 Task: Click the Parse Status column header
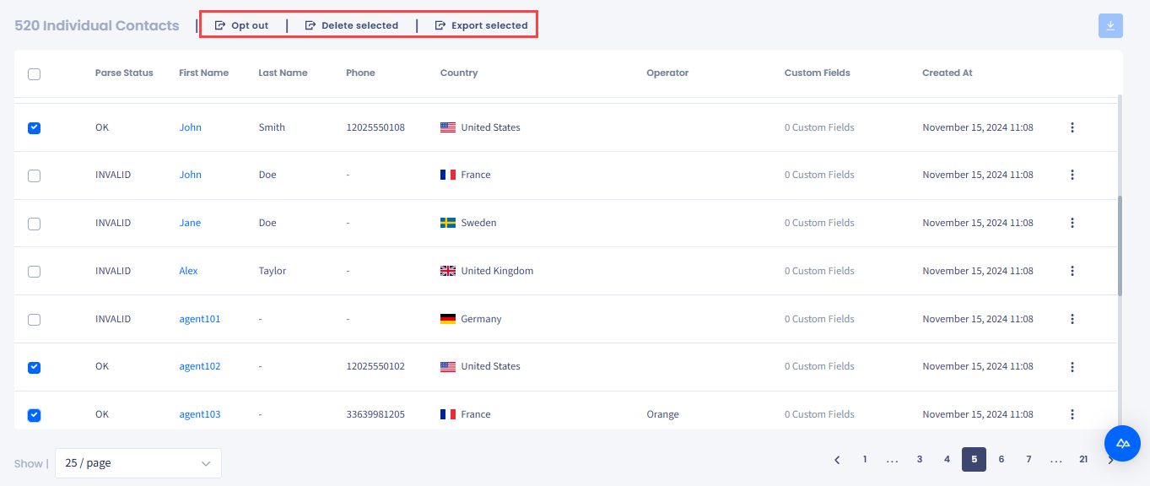pyautogui.click(x=124, y=73)
